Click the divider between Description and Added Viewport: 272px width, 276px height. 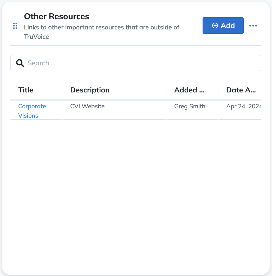(x=166, y=90)
